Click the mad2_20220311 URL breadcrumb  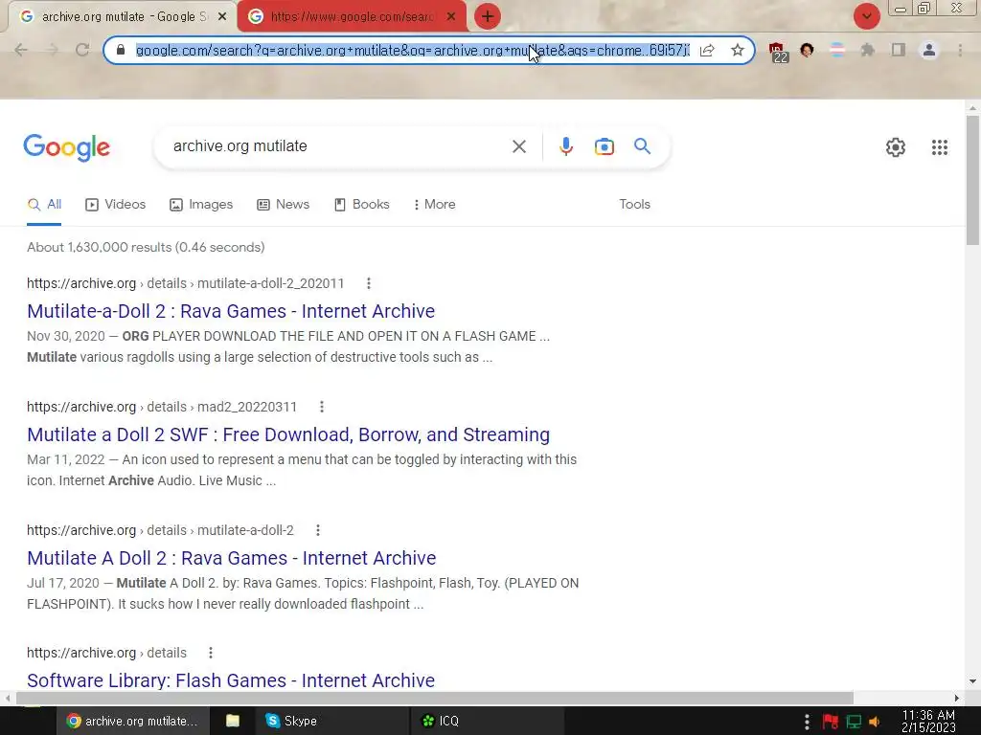[161, 407]
